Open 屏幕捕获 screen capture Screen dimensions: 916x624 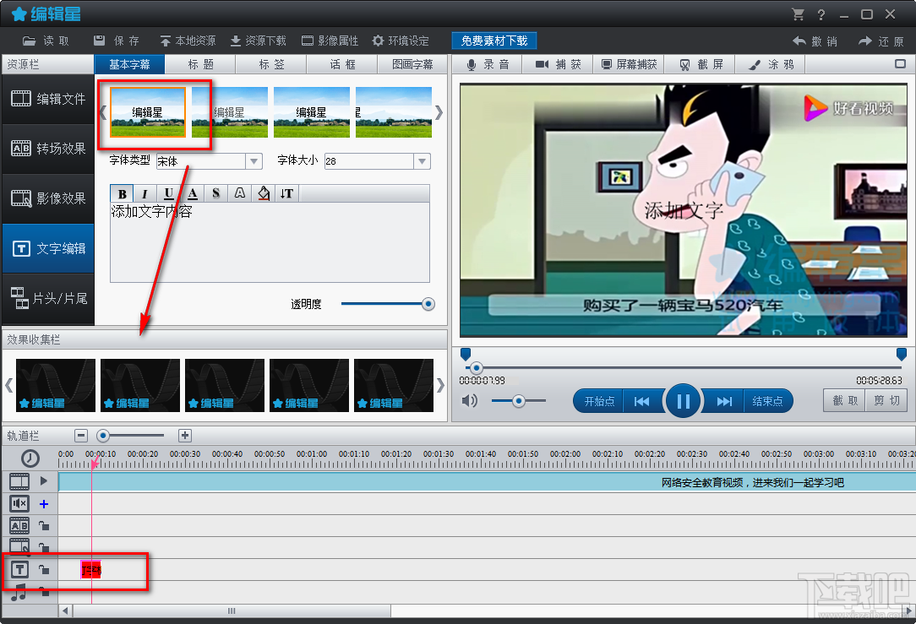[630, 64]
